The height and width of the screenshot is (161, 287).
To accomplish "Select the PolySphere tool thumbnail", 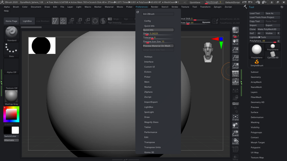I will pos(257,51).
